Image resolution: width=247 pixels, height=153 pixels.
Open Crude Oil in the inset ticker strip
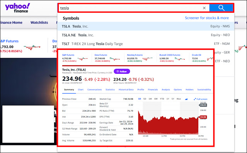tap(196, 55)
